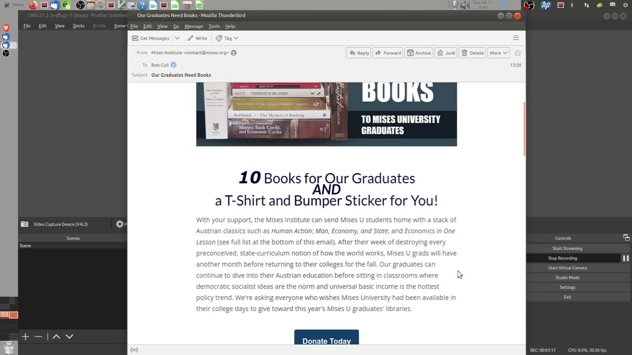The width and height of the screenshot is (632, 355).
Task: Click the Video Capture Device camera icon
Action: pyautogui.click(x=24, y=224)
